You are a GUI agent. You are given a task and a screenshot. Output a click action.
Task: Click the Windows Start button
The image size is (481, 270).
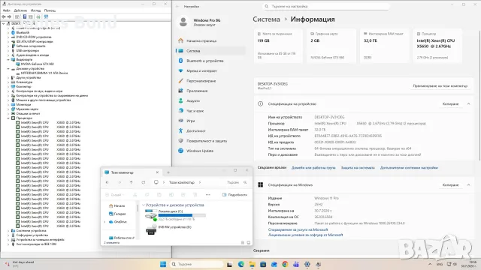click(163, 264)
